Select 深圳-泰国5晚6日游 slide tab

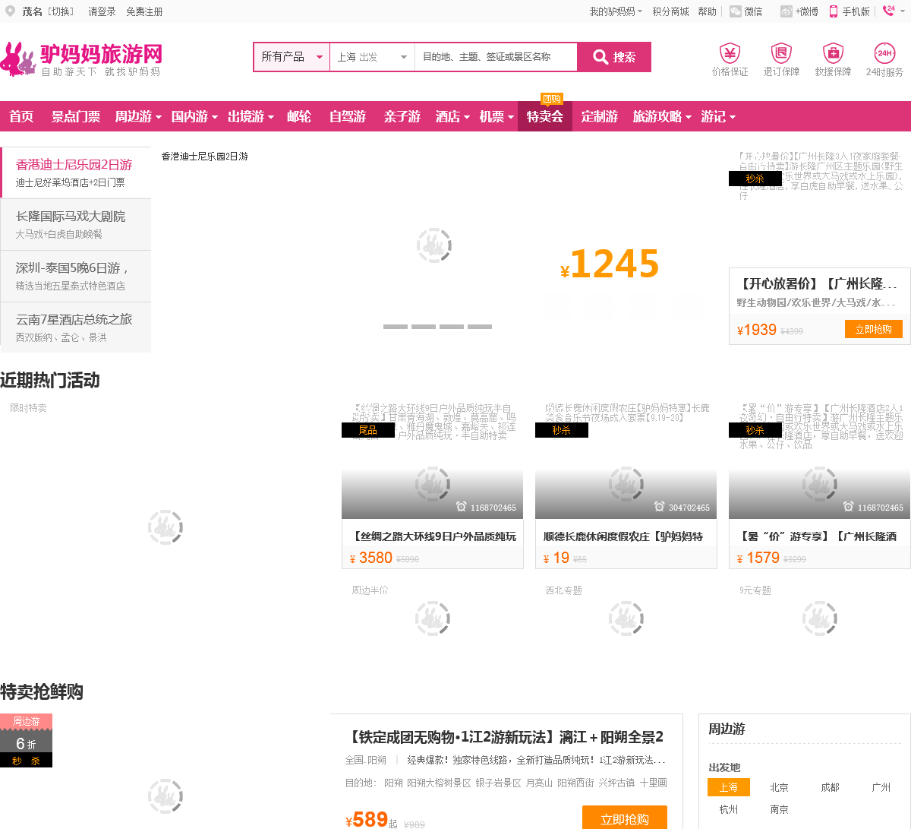pos(76,276)
